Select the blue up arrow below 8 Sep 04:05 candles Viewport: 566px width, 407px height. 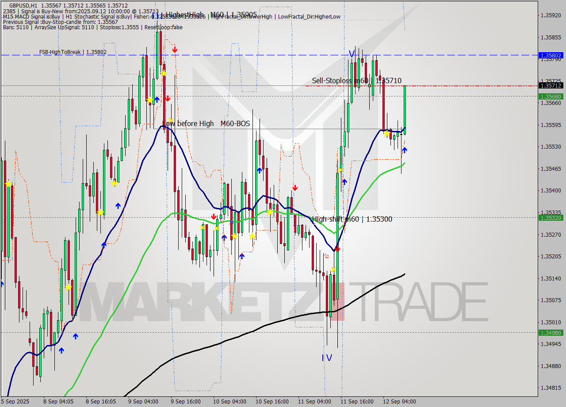tap(61, 351)
